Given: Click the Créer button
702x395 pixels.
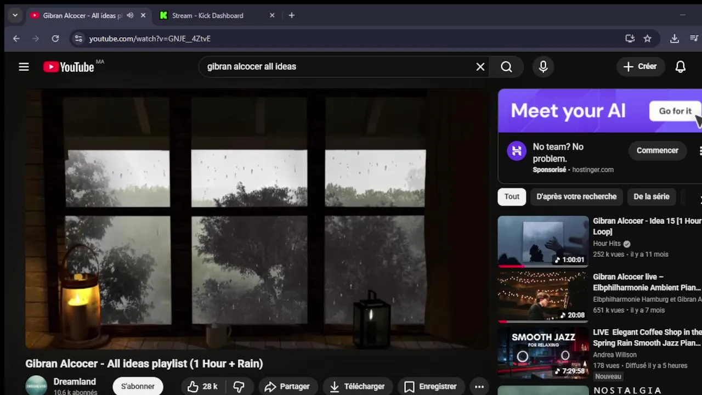Looking at the screenshot, I should tap(640, 67).
